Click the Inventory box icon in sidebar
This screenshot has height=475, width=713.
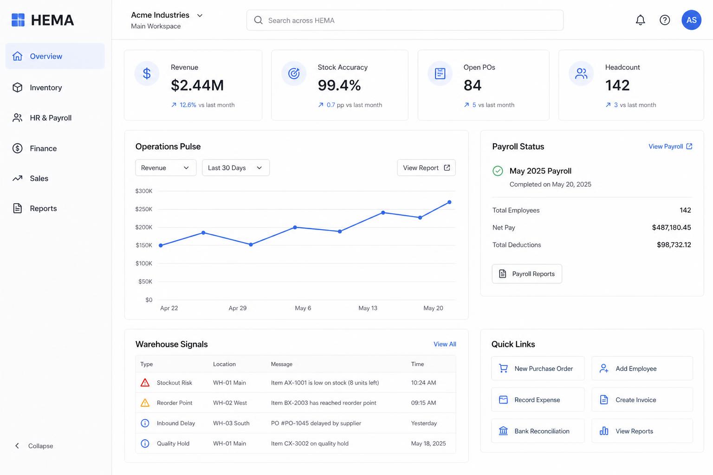coord(17,87)
